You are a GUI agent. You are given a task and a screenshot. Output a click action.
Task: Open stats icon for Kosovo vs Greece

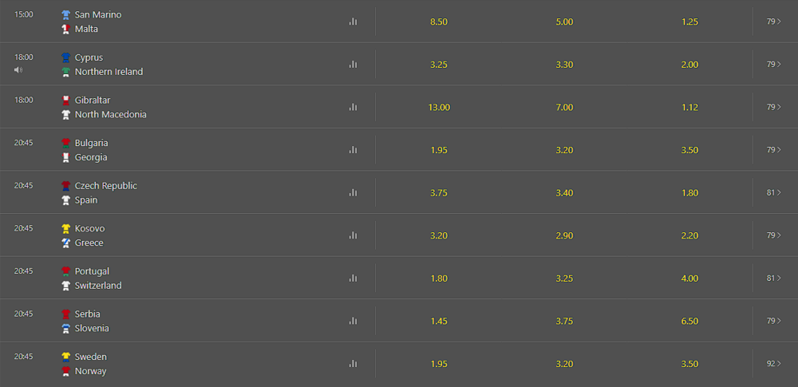coord(353,235)
